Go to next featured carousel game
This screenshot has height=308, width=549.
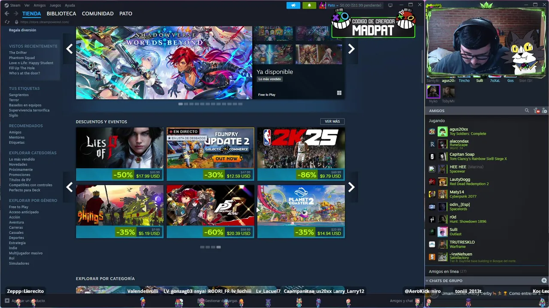pos(351,49)
